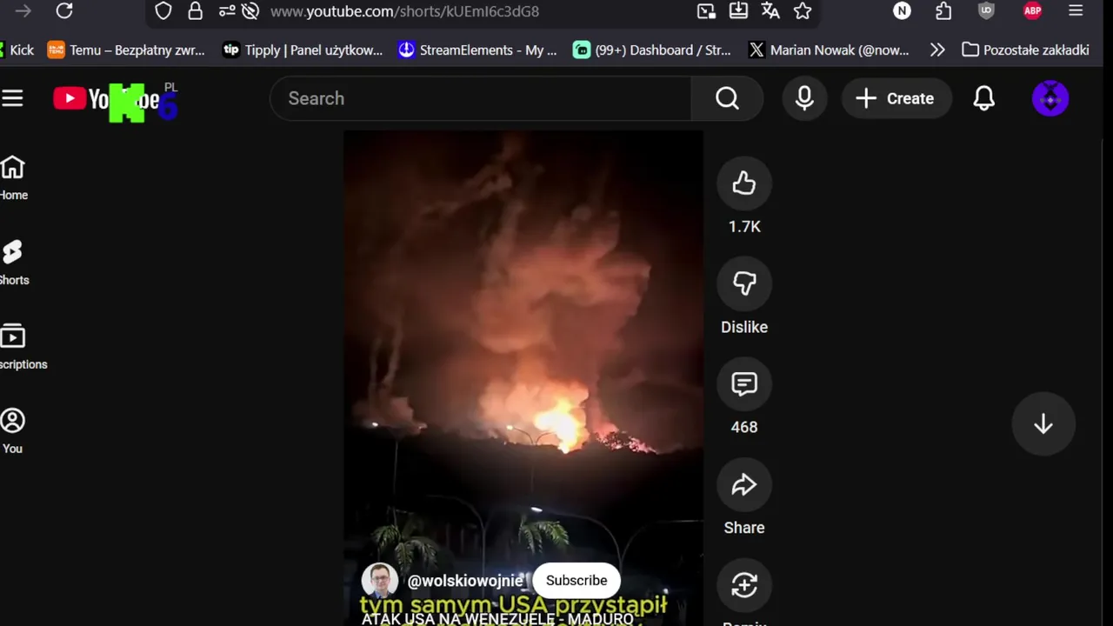This screenshot has height=626, width=1113.
Task: Open the wolskiowojnie channel avatar
Action: (380, 581)
